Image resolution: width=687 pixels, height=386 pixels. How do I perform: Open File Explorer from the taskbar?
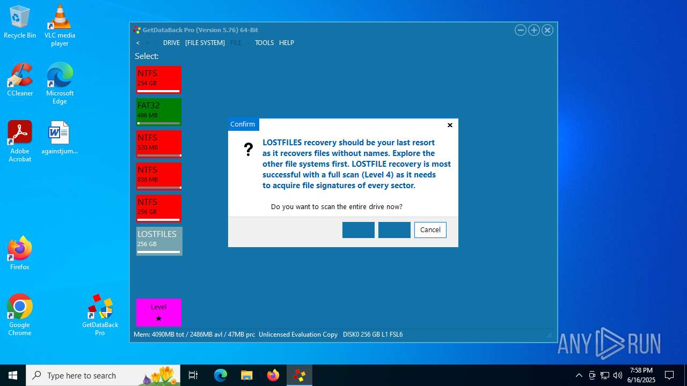(246, 375)
